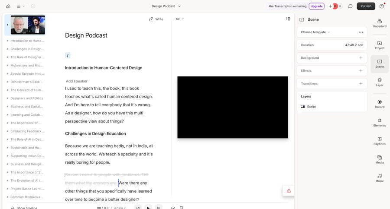Viewport: 390px width, 209px height.
Task: Open the Media panel
Action: point(379,159)
